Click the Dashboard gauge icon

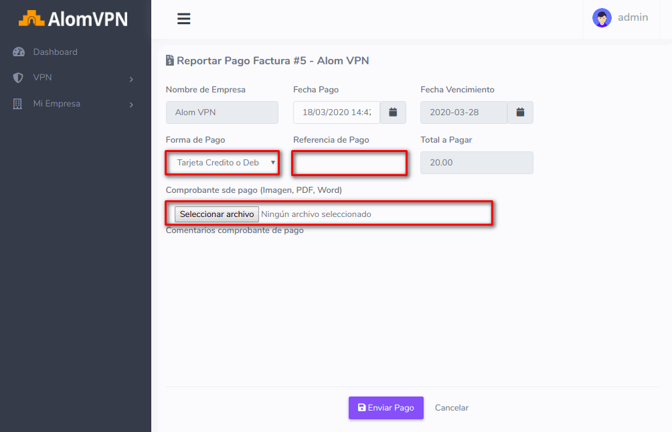(19, 52)
